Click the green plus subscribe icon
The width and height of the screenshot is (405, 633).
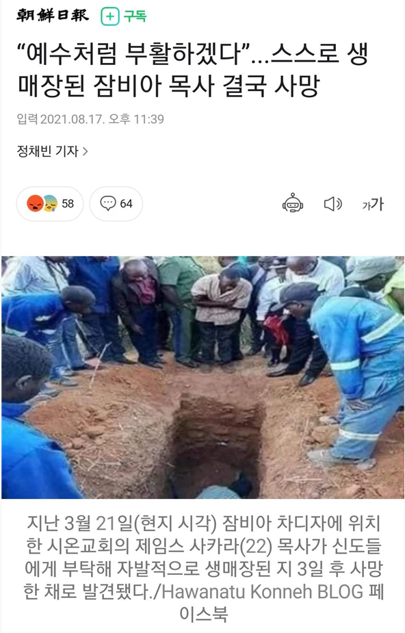coord(110,16)
